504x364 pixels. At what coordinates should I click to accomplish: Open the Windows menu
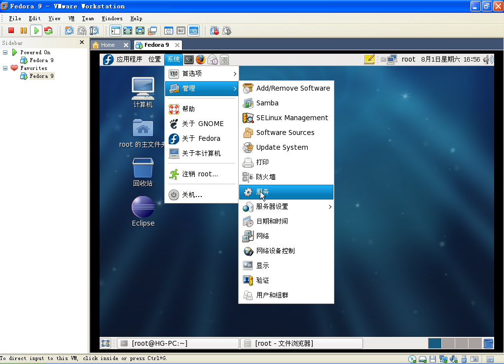[112, 18]
